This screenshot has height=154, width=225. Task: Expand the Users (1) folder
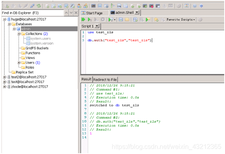tap(19, 62)
